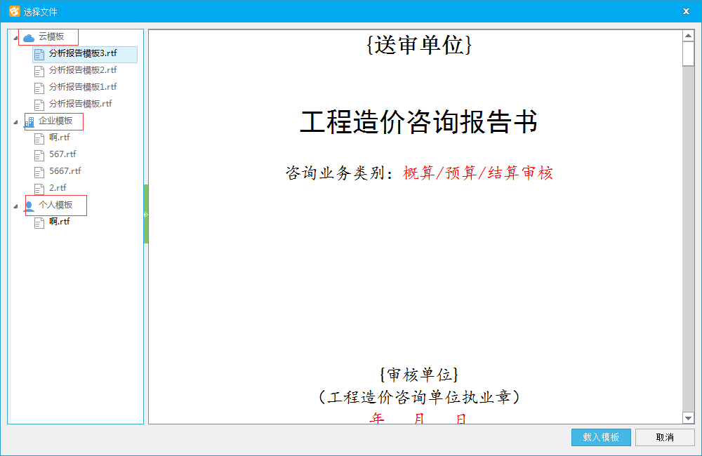Choose 啊.rtf under 个人模板
702x456 pixels.
tap(59, 222)
